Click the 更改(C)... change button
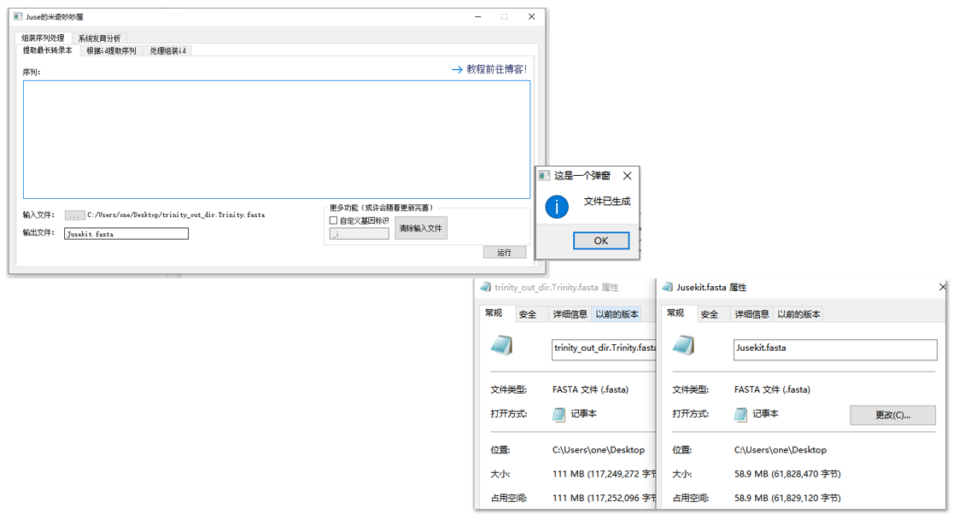 pos(892,415)
